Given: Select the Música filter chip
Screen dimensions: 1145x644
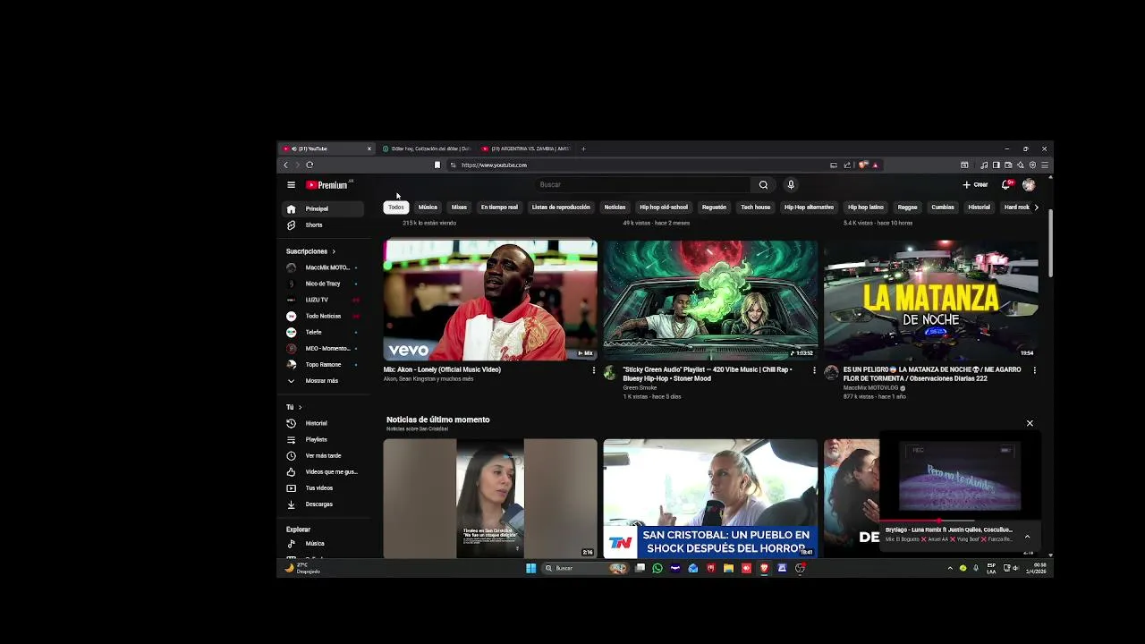Looking at the screenshot, I should click(x=428, y=208).
